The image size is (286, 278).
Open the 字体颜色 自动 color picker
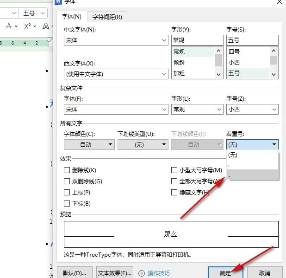click(89, 145)
